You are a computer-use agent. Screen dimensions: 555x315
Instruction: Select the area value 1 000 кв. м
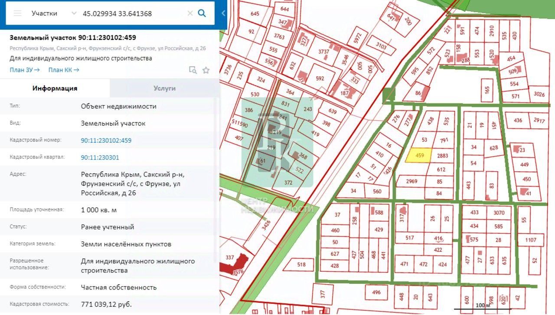(x=99, y=210)
